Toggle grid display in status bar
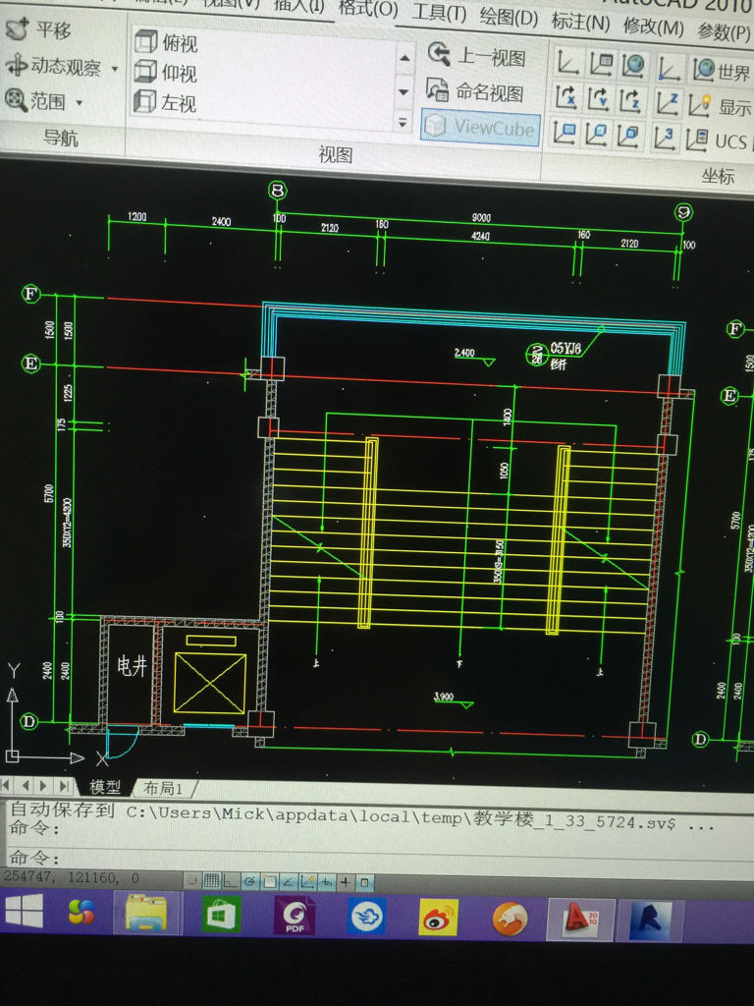 [211, 880]
